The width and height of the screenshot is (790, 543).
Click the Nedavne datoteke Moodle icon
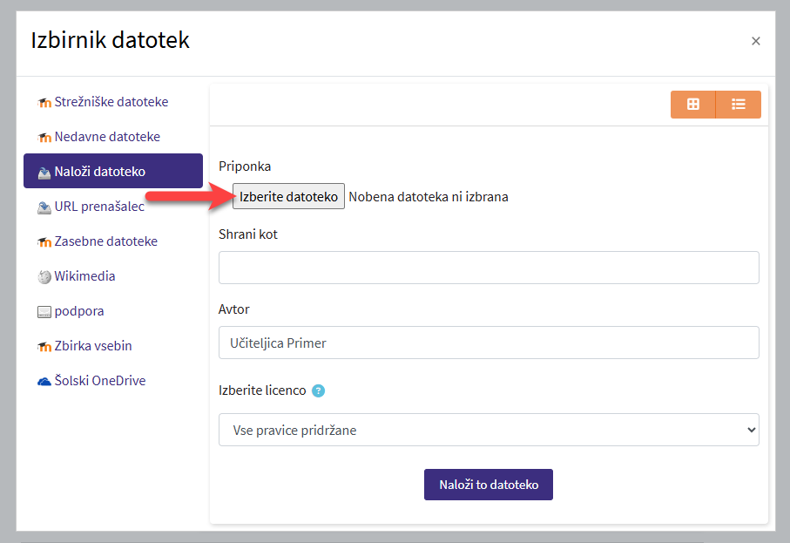point(44,138)
